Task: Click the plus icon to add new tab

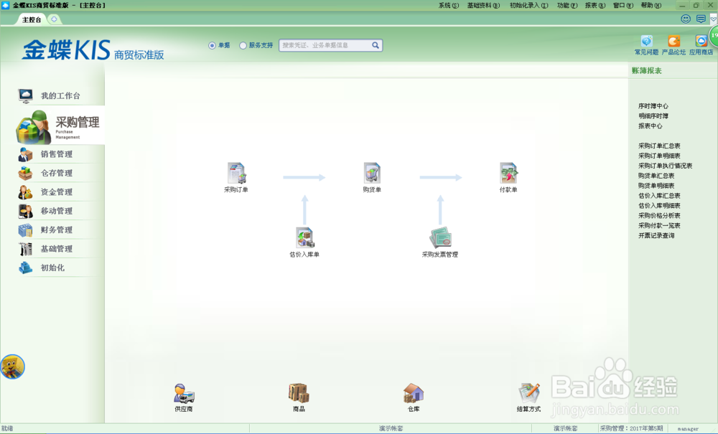Action: coord(54,19)
